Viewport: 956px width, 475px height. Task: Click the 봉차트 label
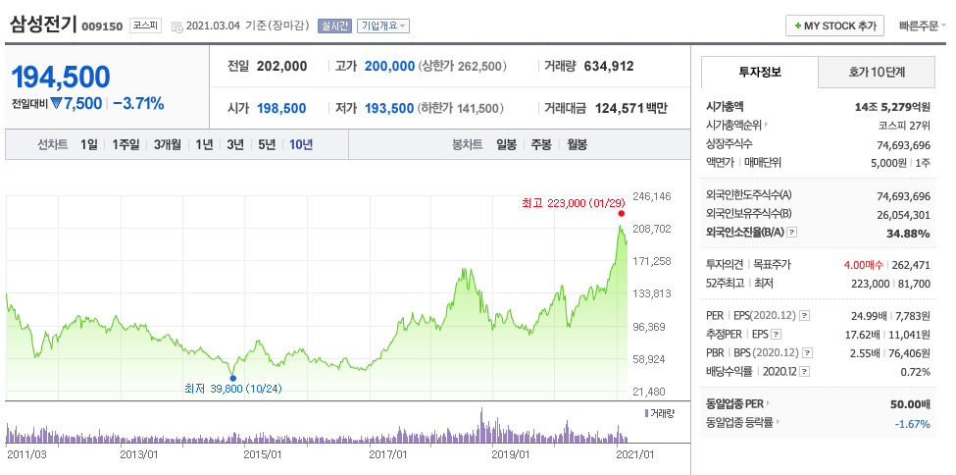point(467,144)
